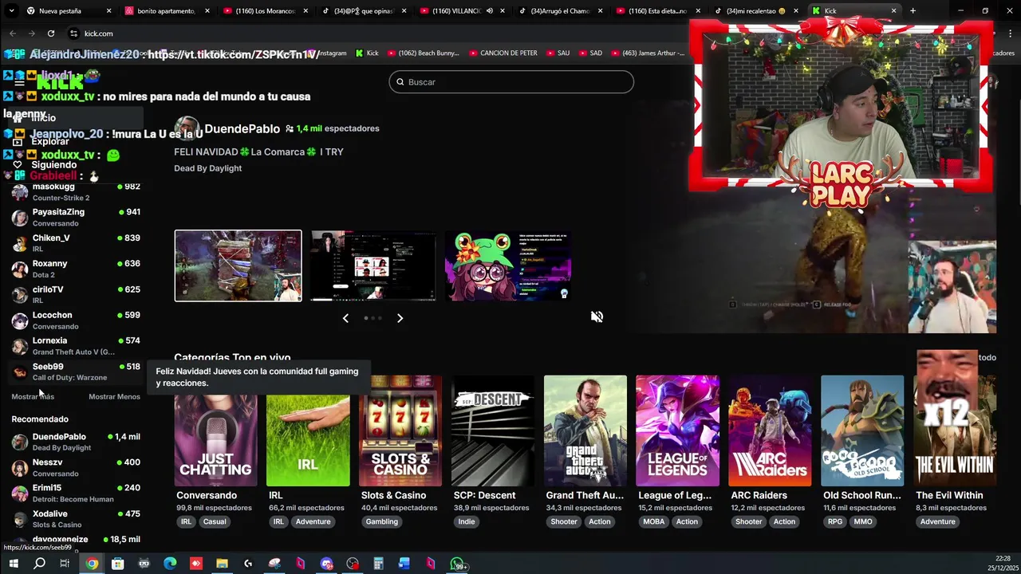The image size is (1021, 574).
Task: Open the Just Chatting category card
Action: [x=215, y=431]
